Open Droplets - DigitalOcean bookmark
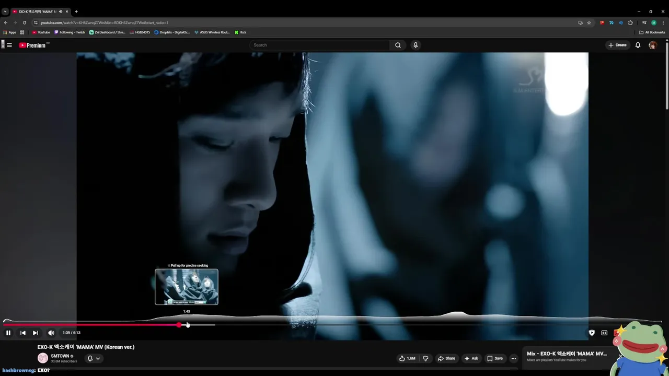The width and height of the screenshot is (669, 376). (x=172, y=32)
